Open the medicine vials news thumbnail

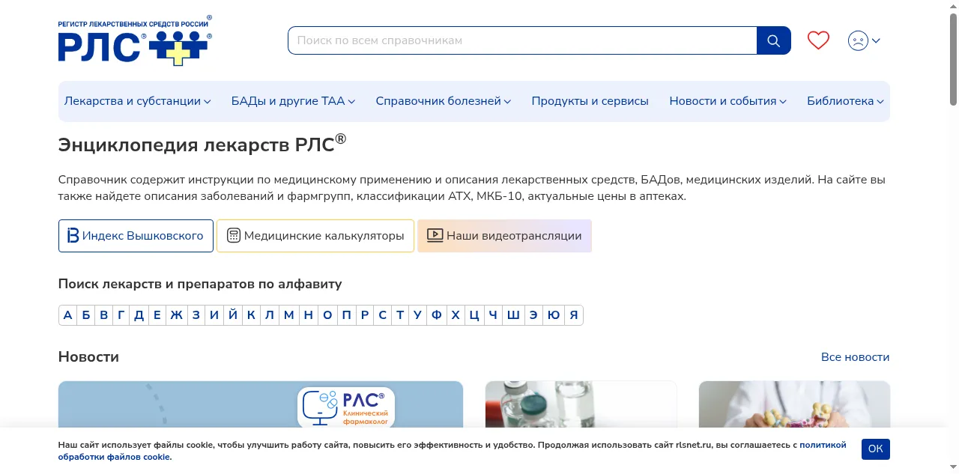(581, 404)
